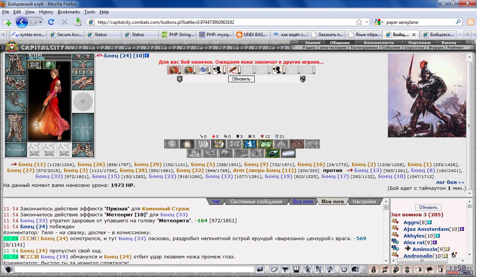Bookmark this page with the star icon
The width and height of the screenshot is (477, 277).
pyautogui.click(x=359, y=22)
